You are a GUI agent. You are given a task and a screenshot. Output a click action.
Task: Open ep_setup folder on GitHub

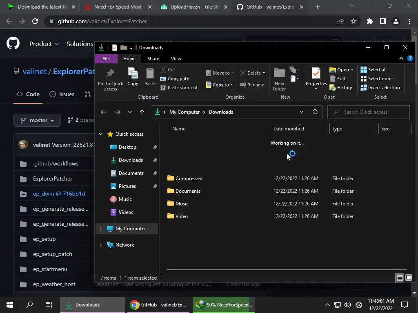point(44,239)
